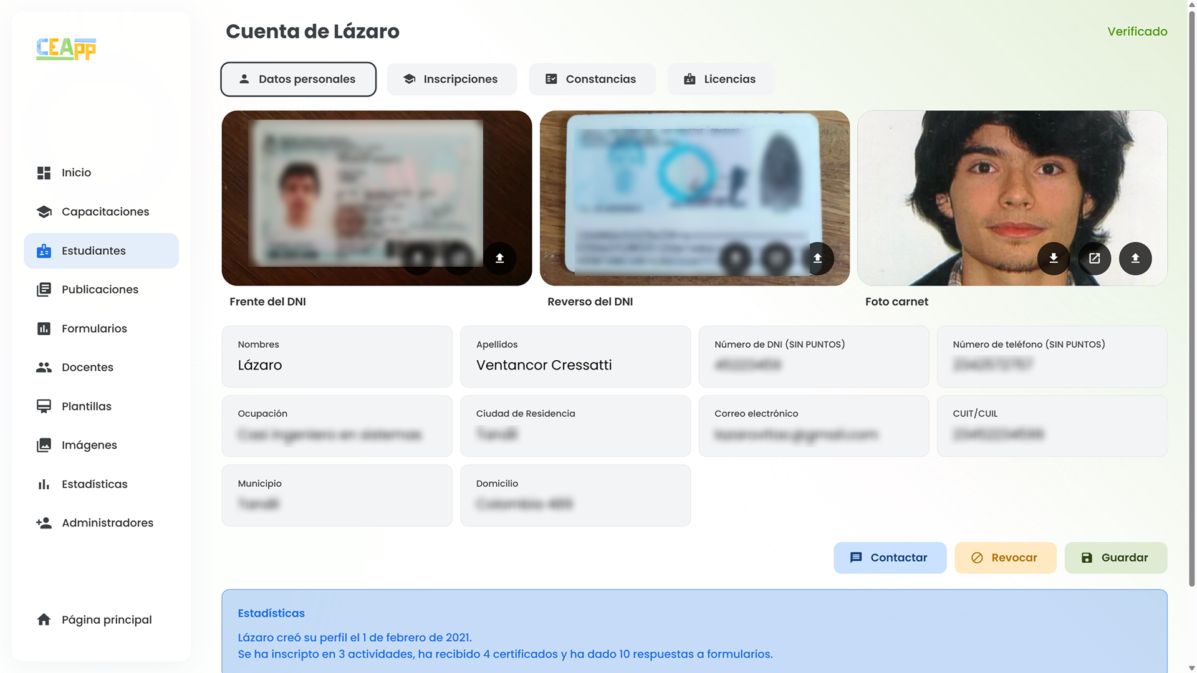Click the block icon in Revocar
The width and height of the screenshot is (1197, 673).
tap(977, 558)
